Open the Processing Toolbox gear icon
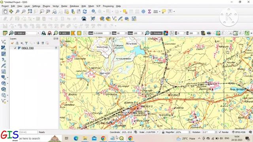The width and height of the screenshot is (253, 142). pos(143,11)
